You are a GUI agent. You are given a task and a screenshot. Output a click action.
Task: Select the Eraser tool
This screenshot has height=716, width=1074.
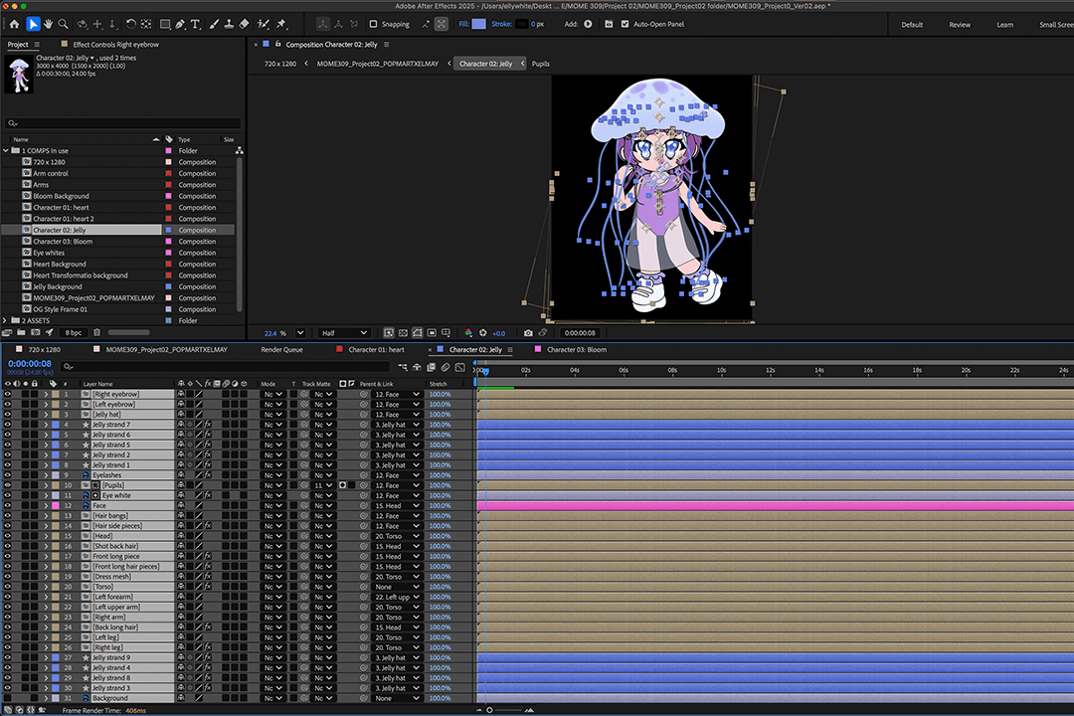pyautogui.click(x=245, y=24)
